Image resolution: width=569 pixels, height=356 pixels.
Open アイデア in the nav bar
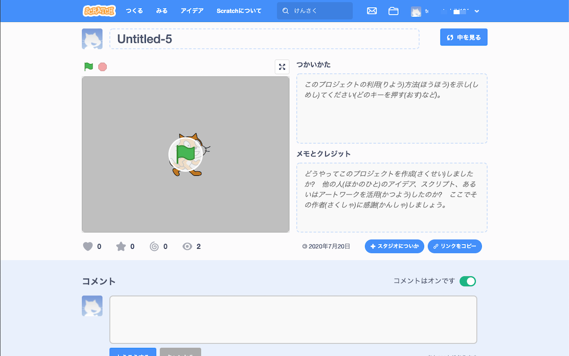(x=192, y=11)
